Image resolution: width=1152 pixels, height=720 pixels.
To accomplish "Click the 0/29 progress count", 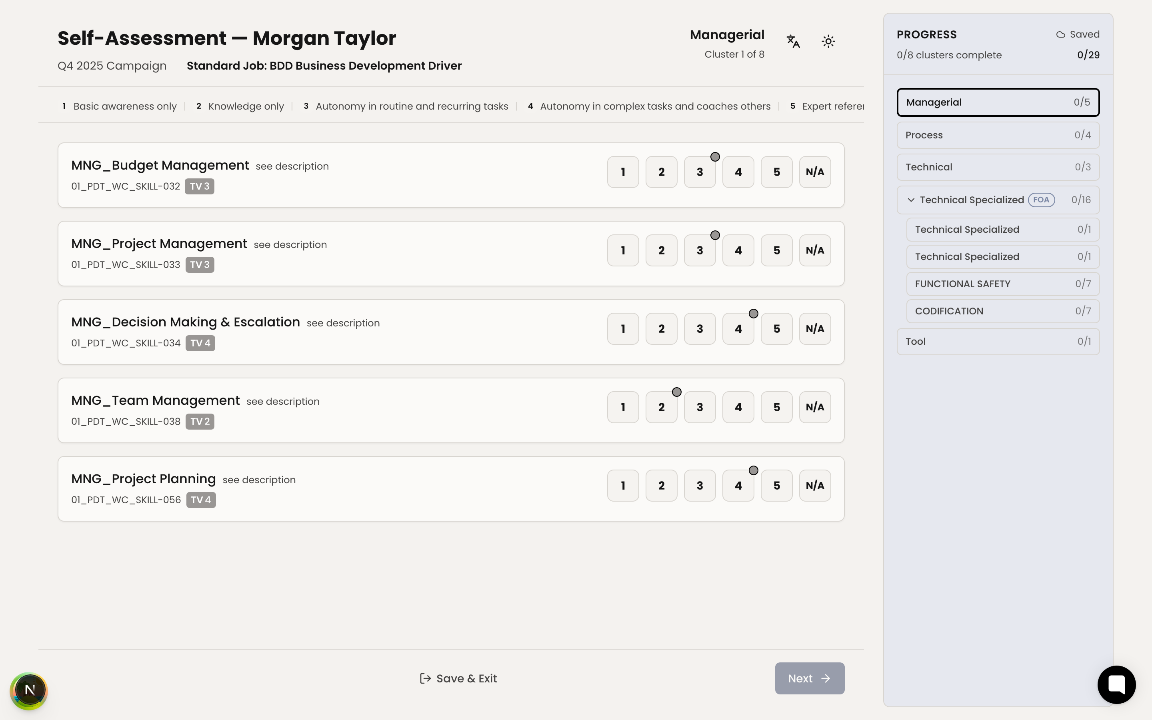I will pos(1088,55).
